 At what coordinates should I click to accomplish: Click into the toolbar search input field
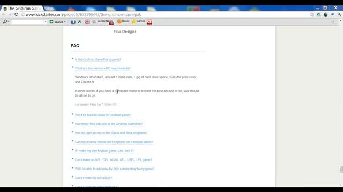[27, 22]
